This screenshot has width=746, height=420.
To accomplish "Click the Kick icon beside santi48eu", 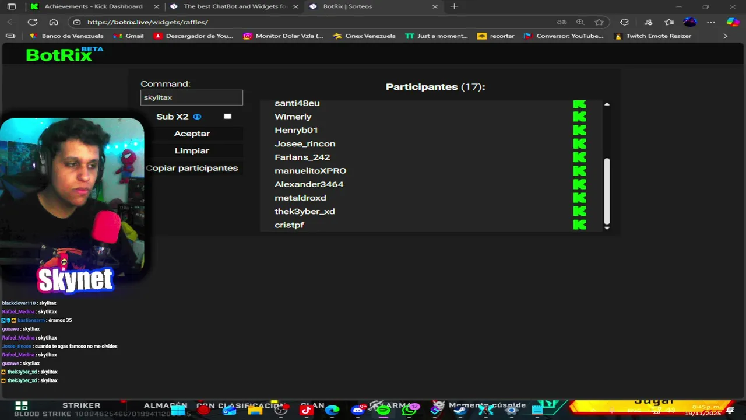I will coord(579,104).
